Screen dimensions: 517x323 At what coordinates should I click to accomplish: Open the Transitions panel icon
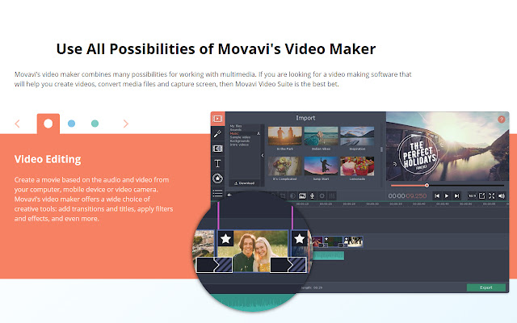coord(217,149)
